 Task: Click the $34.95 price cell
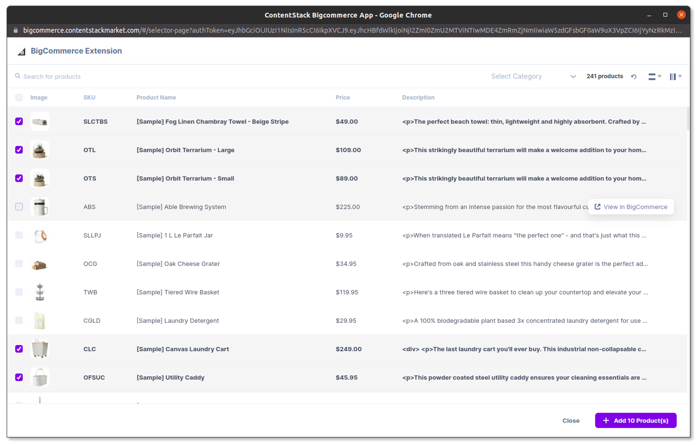[346, 263]
